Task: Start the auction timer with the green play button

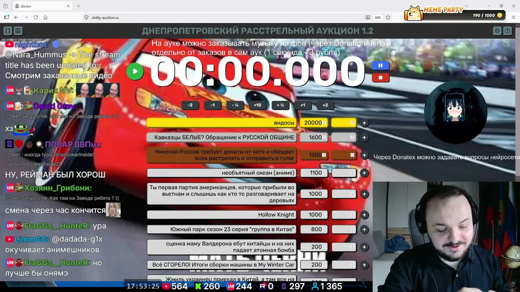Action: (135, 72)
